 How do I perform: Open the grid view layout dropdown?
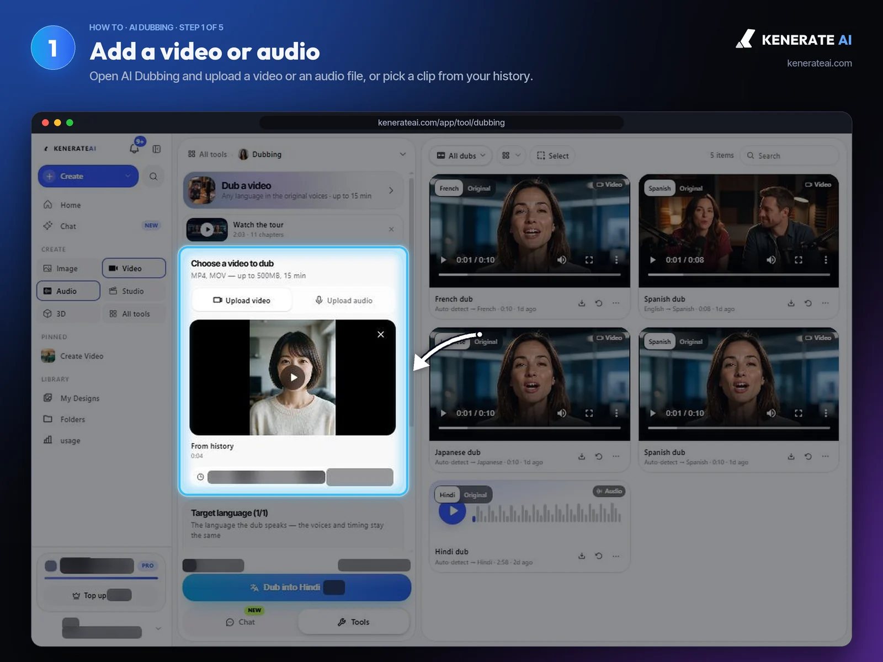click(x=511, y=156)
